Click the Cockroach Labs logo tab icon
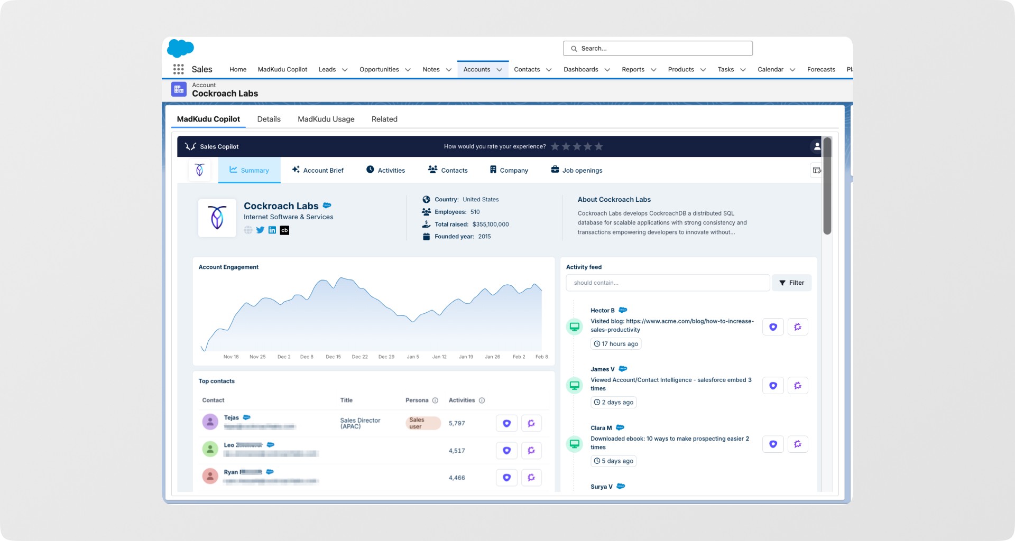 200,170
